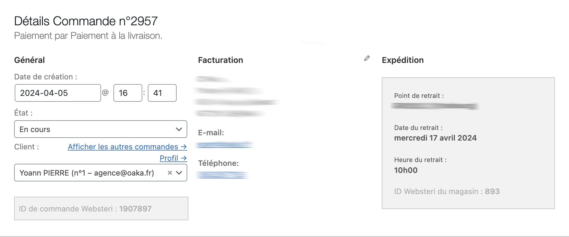Open Afficher les autres commandes link
569x237 pixels.
(x=127, y=147)
